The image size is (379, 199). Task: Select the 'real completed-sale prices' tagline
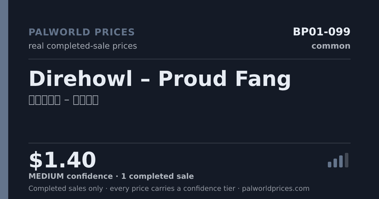tap(83, 46)
